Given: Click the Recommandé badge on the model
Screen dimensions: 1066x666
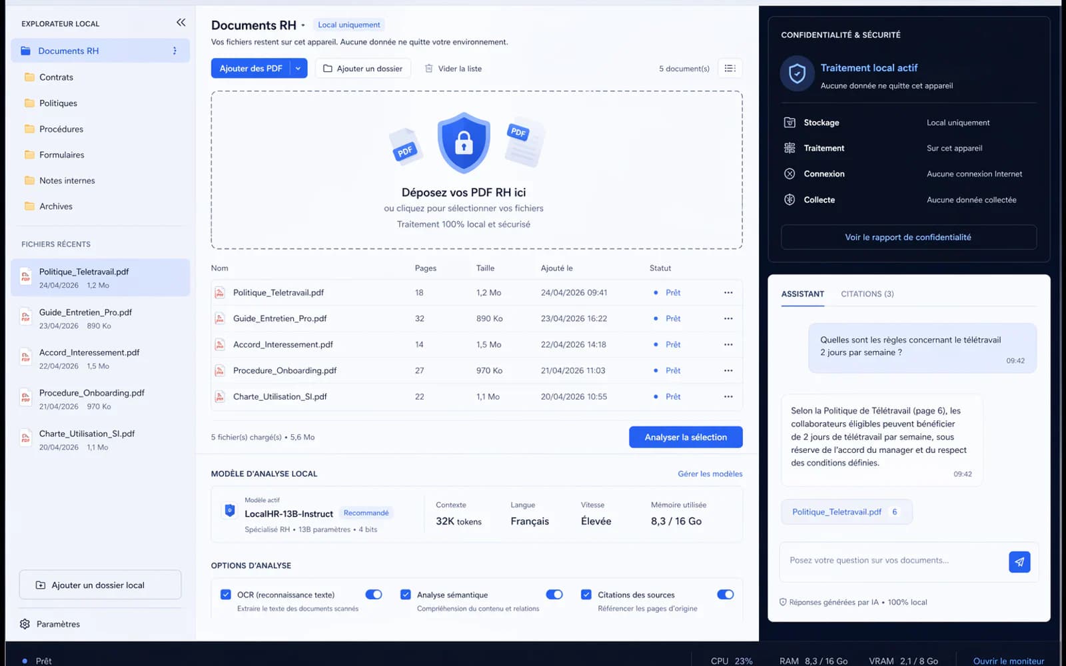Looking at the screenshot, I should (366, 513).
